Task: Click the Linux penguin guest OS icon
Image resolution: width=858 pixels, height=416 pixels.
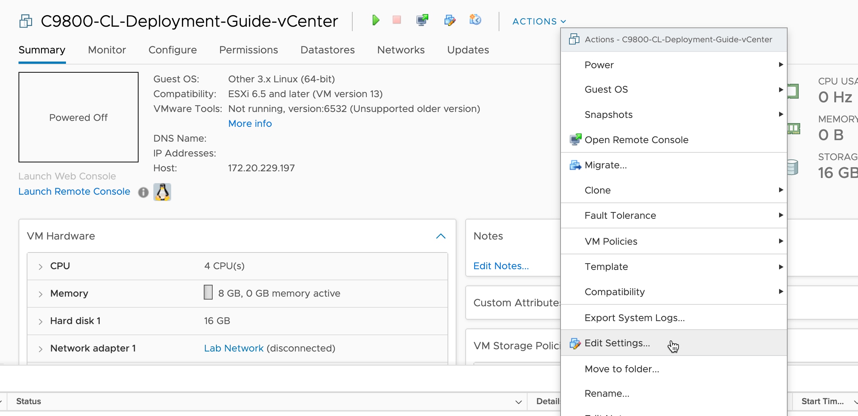Action: coord(162,192)
